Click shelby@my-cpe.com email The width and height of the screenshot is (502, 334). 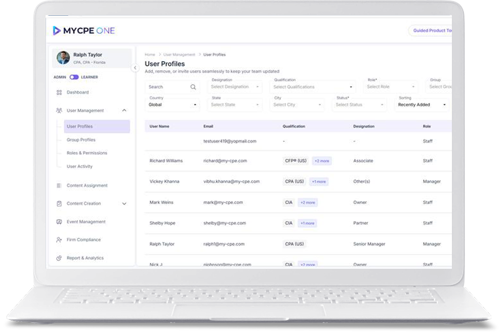click(225, 223)
